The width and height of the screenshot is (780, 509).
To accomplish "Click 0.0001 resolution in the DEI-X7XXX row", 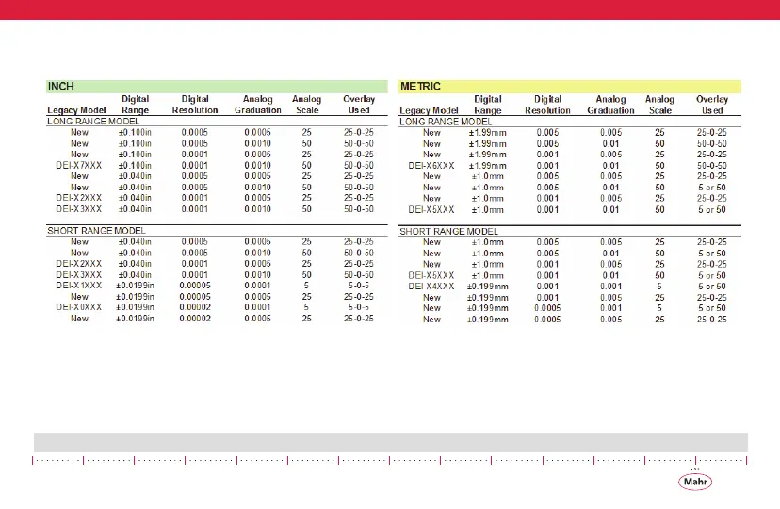I will [194, 165].
